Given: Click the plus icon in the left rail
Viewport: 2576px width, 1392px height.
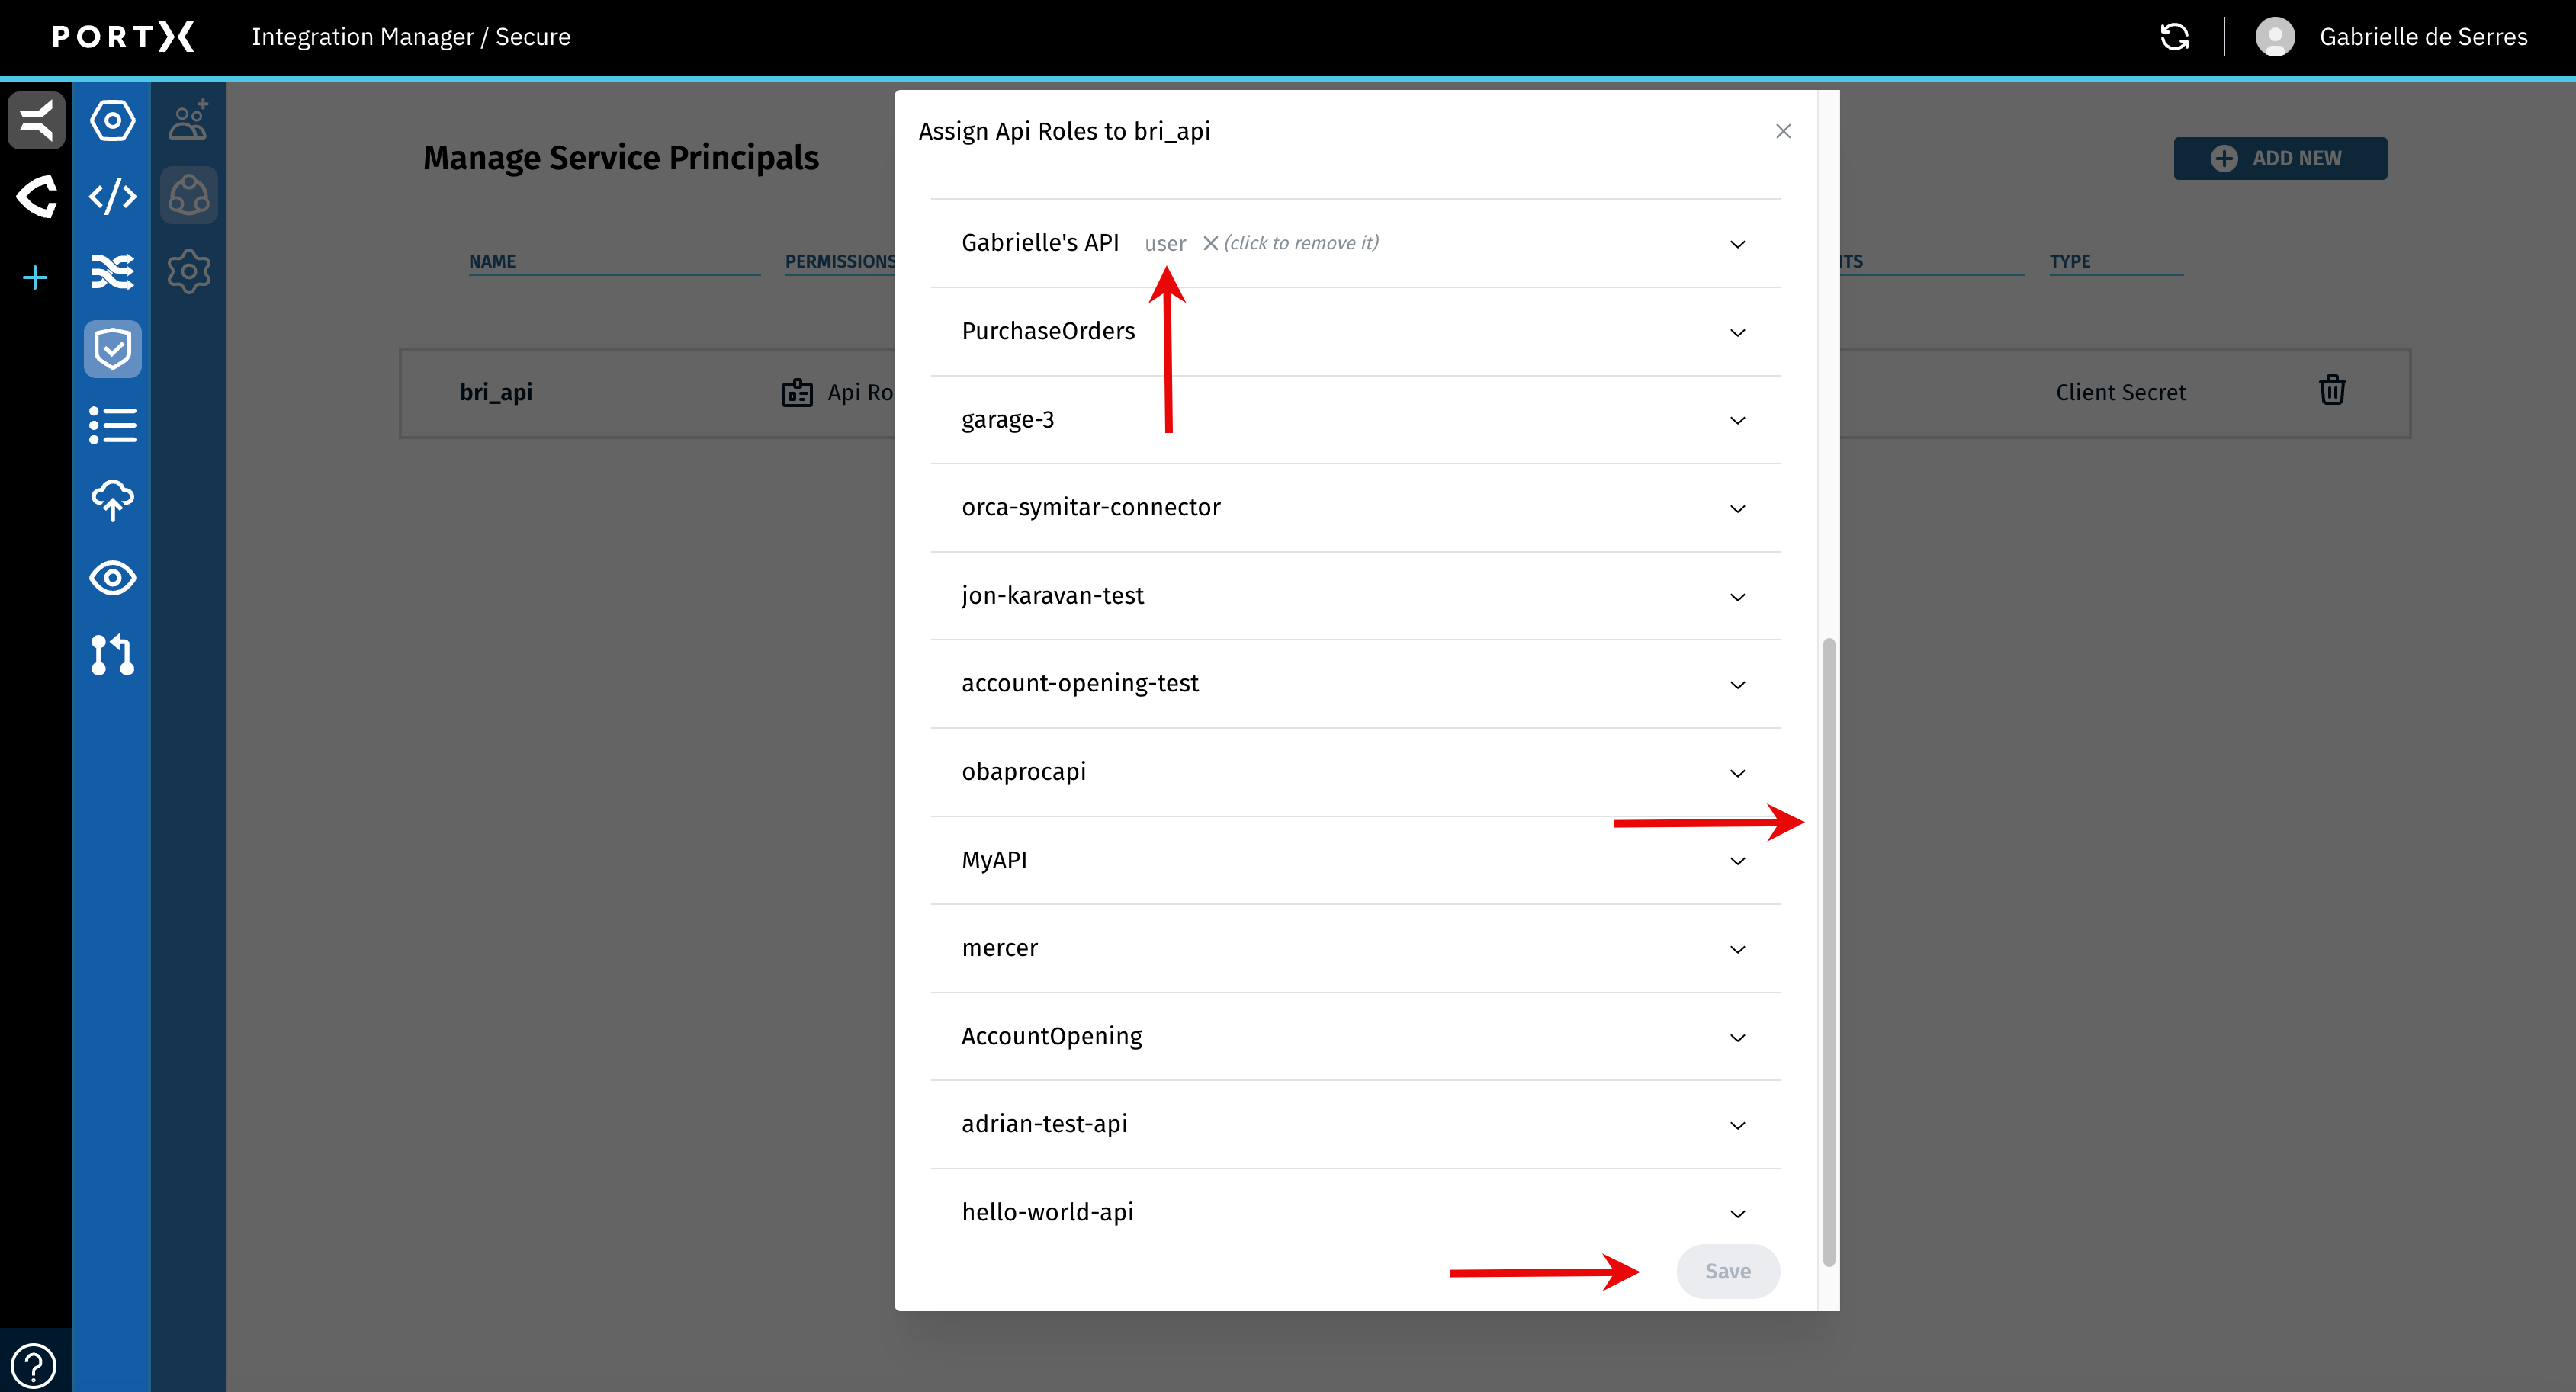Looking at the screenshot, I should tap(35, 277).
